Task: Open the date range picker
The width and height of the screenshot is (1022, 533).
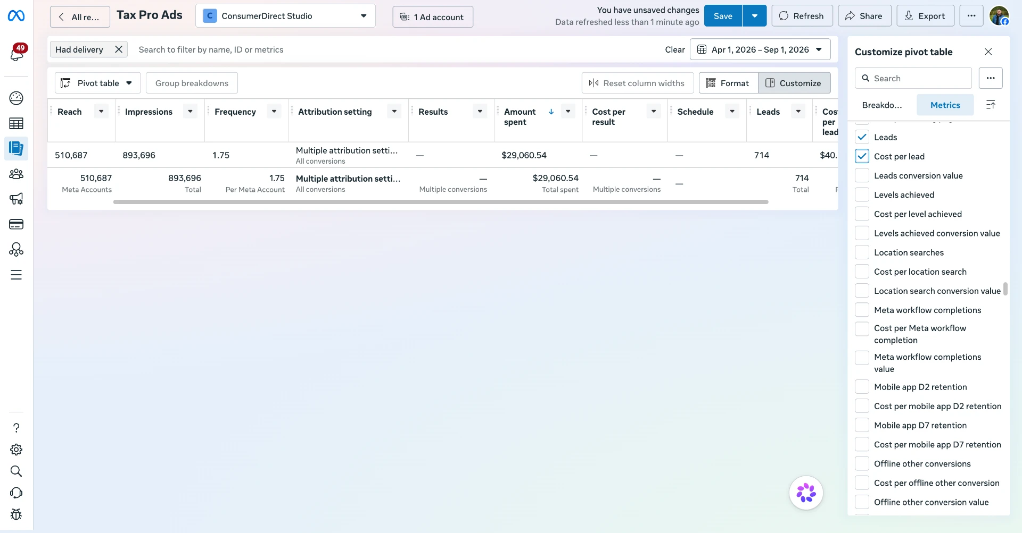Action: pos(760,49)
